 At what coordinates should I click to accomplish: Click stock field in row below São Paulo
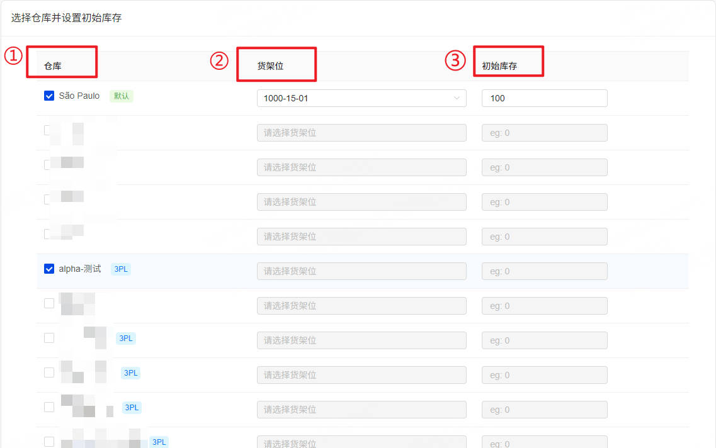[544, 133]
